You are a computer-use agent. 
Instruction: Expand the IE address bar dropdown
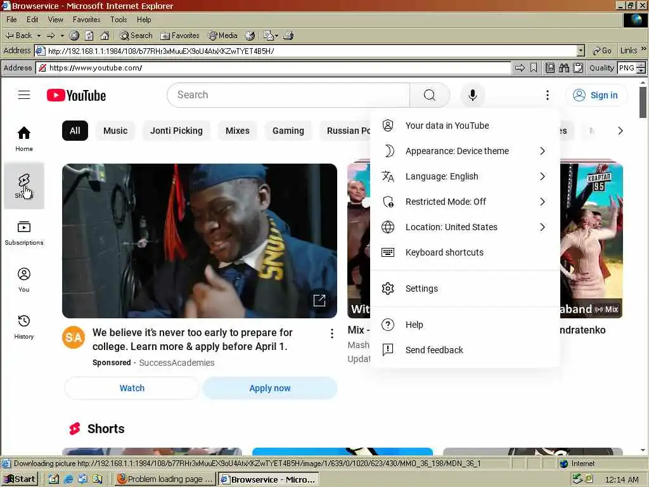click(x=581, y=51)
